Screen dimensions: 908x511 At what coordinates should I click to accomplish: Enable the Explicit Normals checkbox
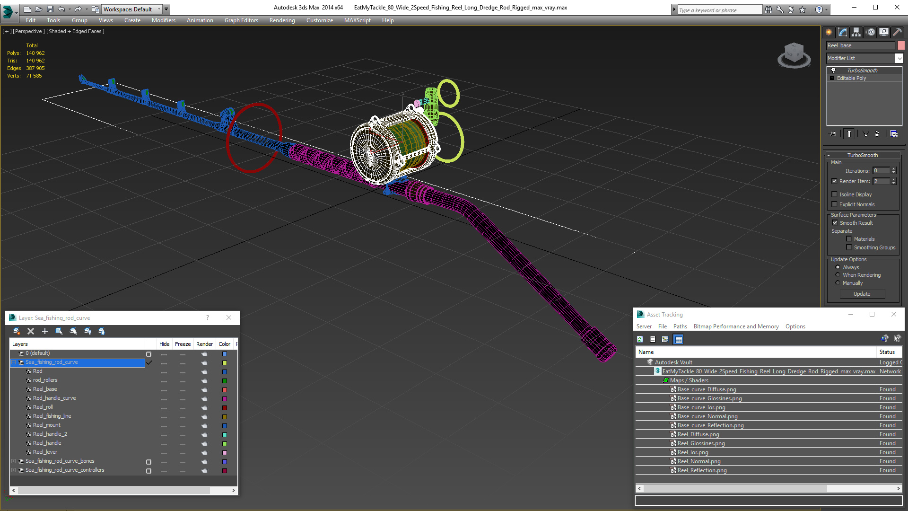[834, 204]
